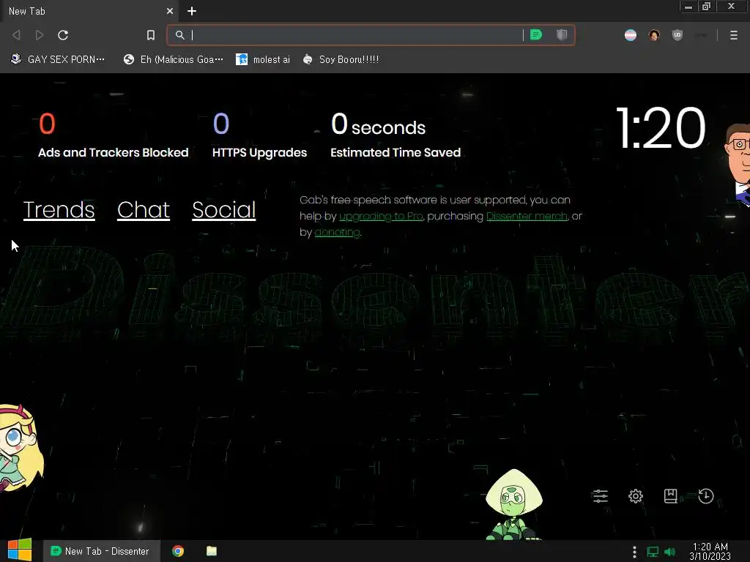750x562 pixels.
Task: Close the New Tab tab
Action: coord(170,11)
